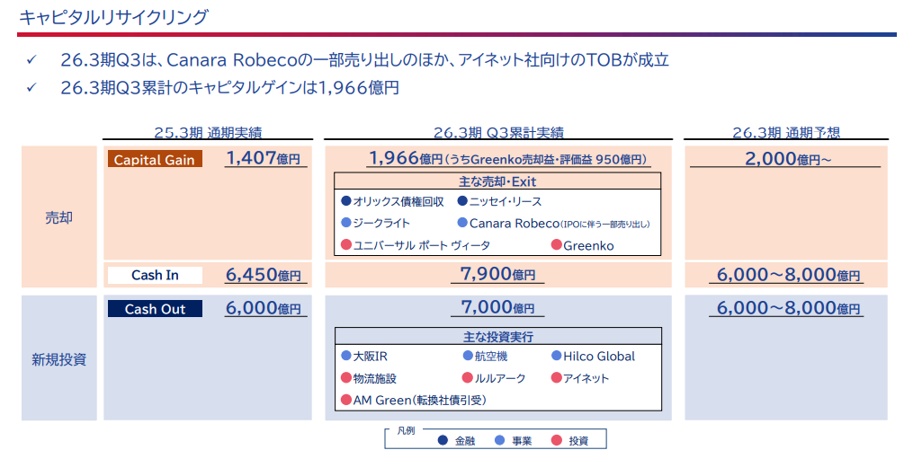This screenshot has width=913, height=450.
Task: Click the 大阪IR investment entry
Action: (371, 357)
